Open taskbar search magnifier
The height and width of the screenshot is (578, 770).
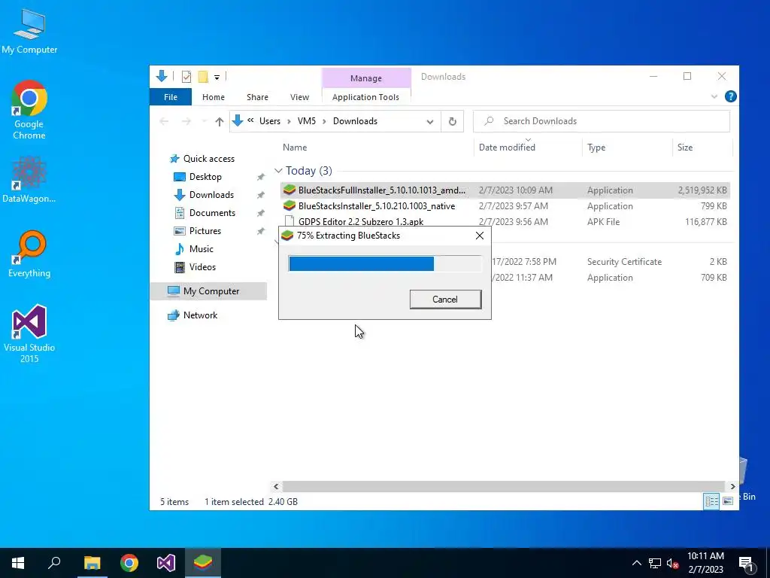click(54, 563)
